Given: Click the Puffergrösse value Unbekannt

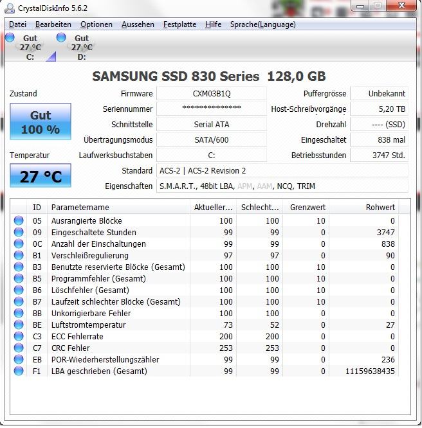Looking at the screenshot, I should coord(380,94).
